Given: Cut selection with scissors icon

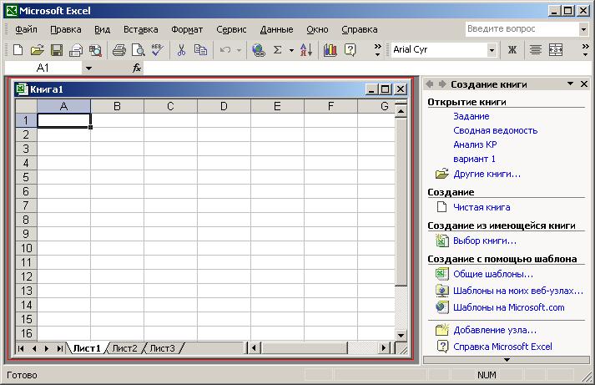Looking at the screenshot, I should coord(181,50).
